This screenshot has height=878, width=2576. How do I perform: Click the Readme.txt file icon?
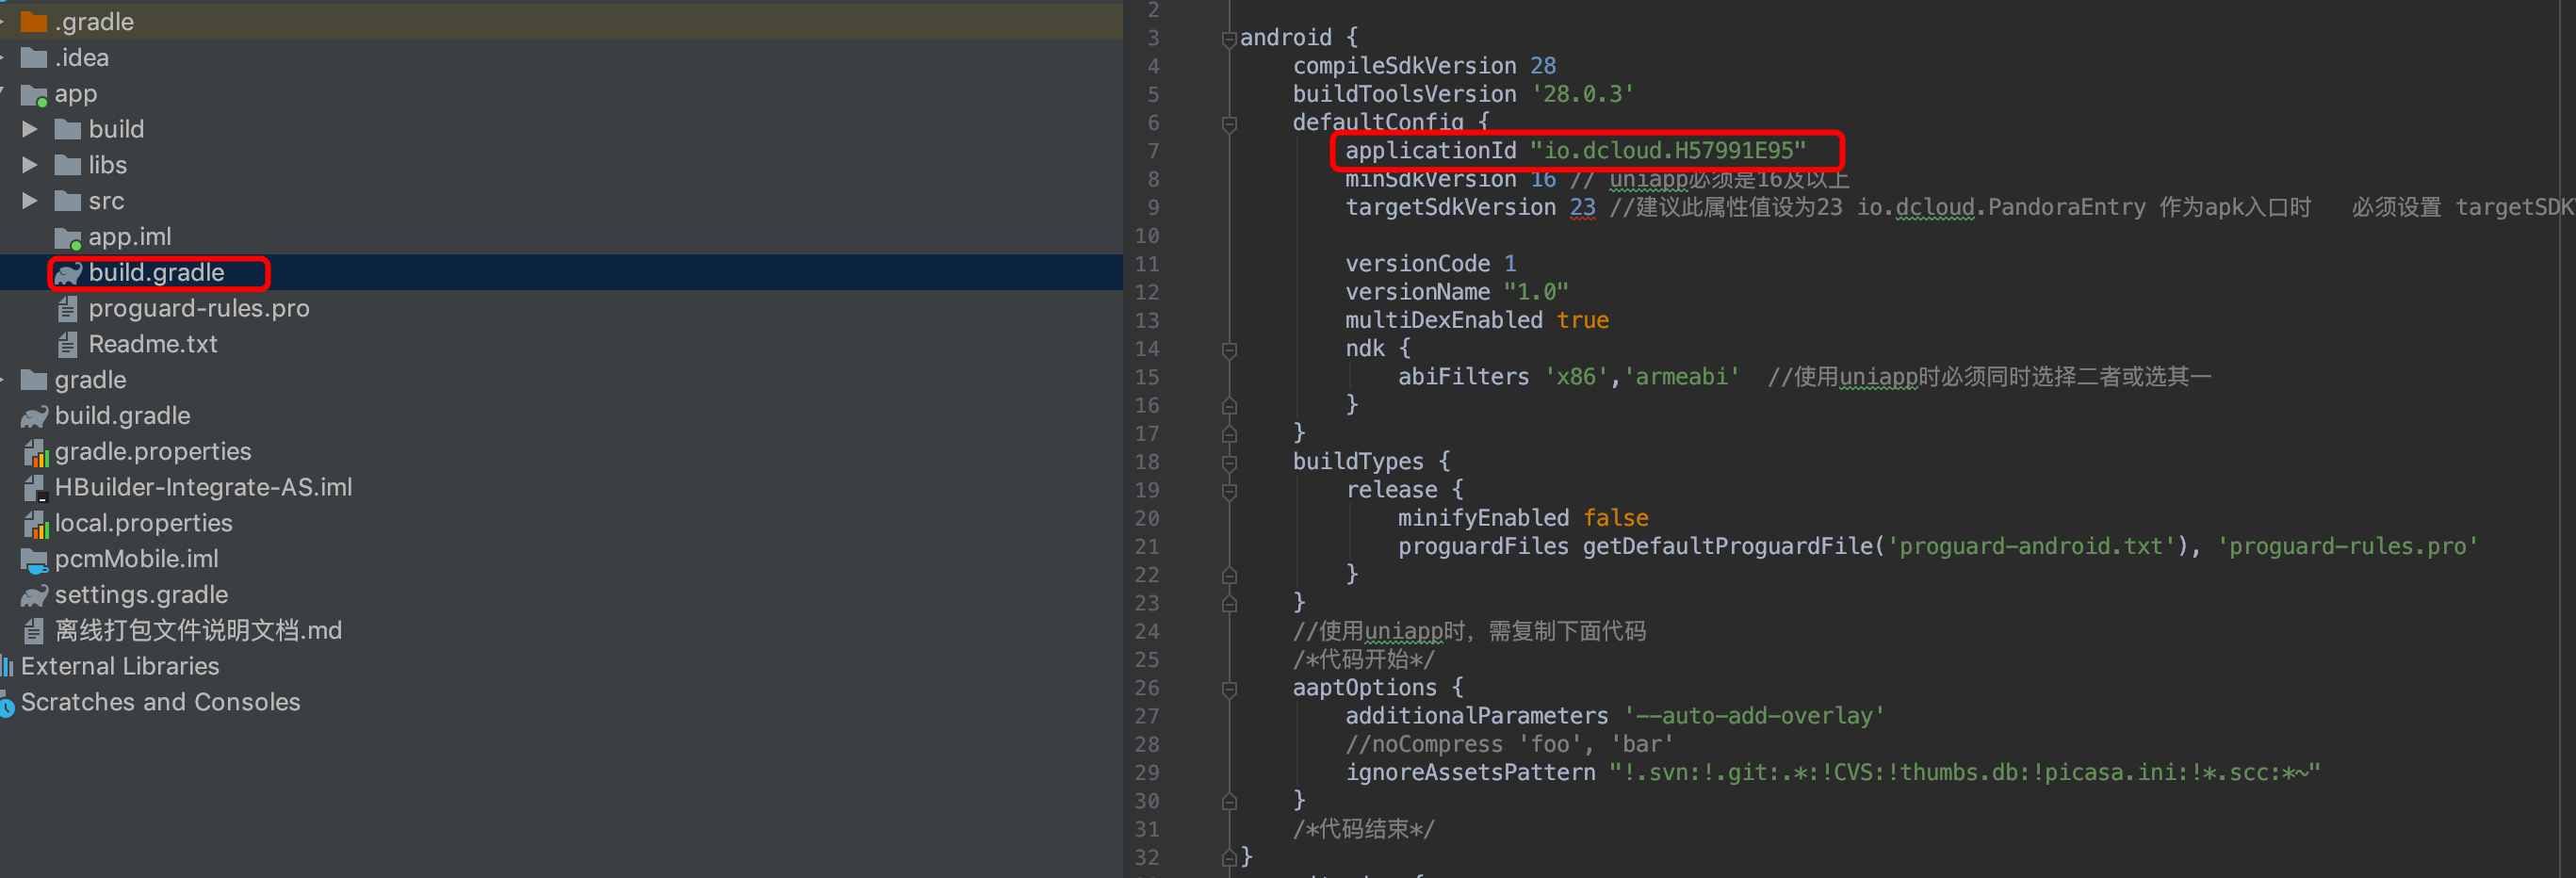68,344
